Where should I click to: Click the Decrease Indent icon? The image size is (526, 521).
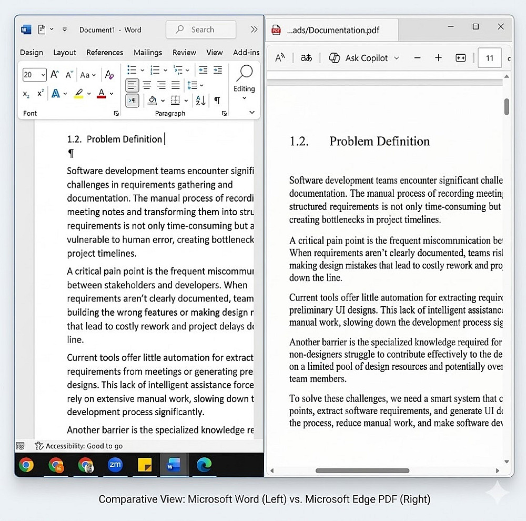[203, 70]
